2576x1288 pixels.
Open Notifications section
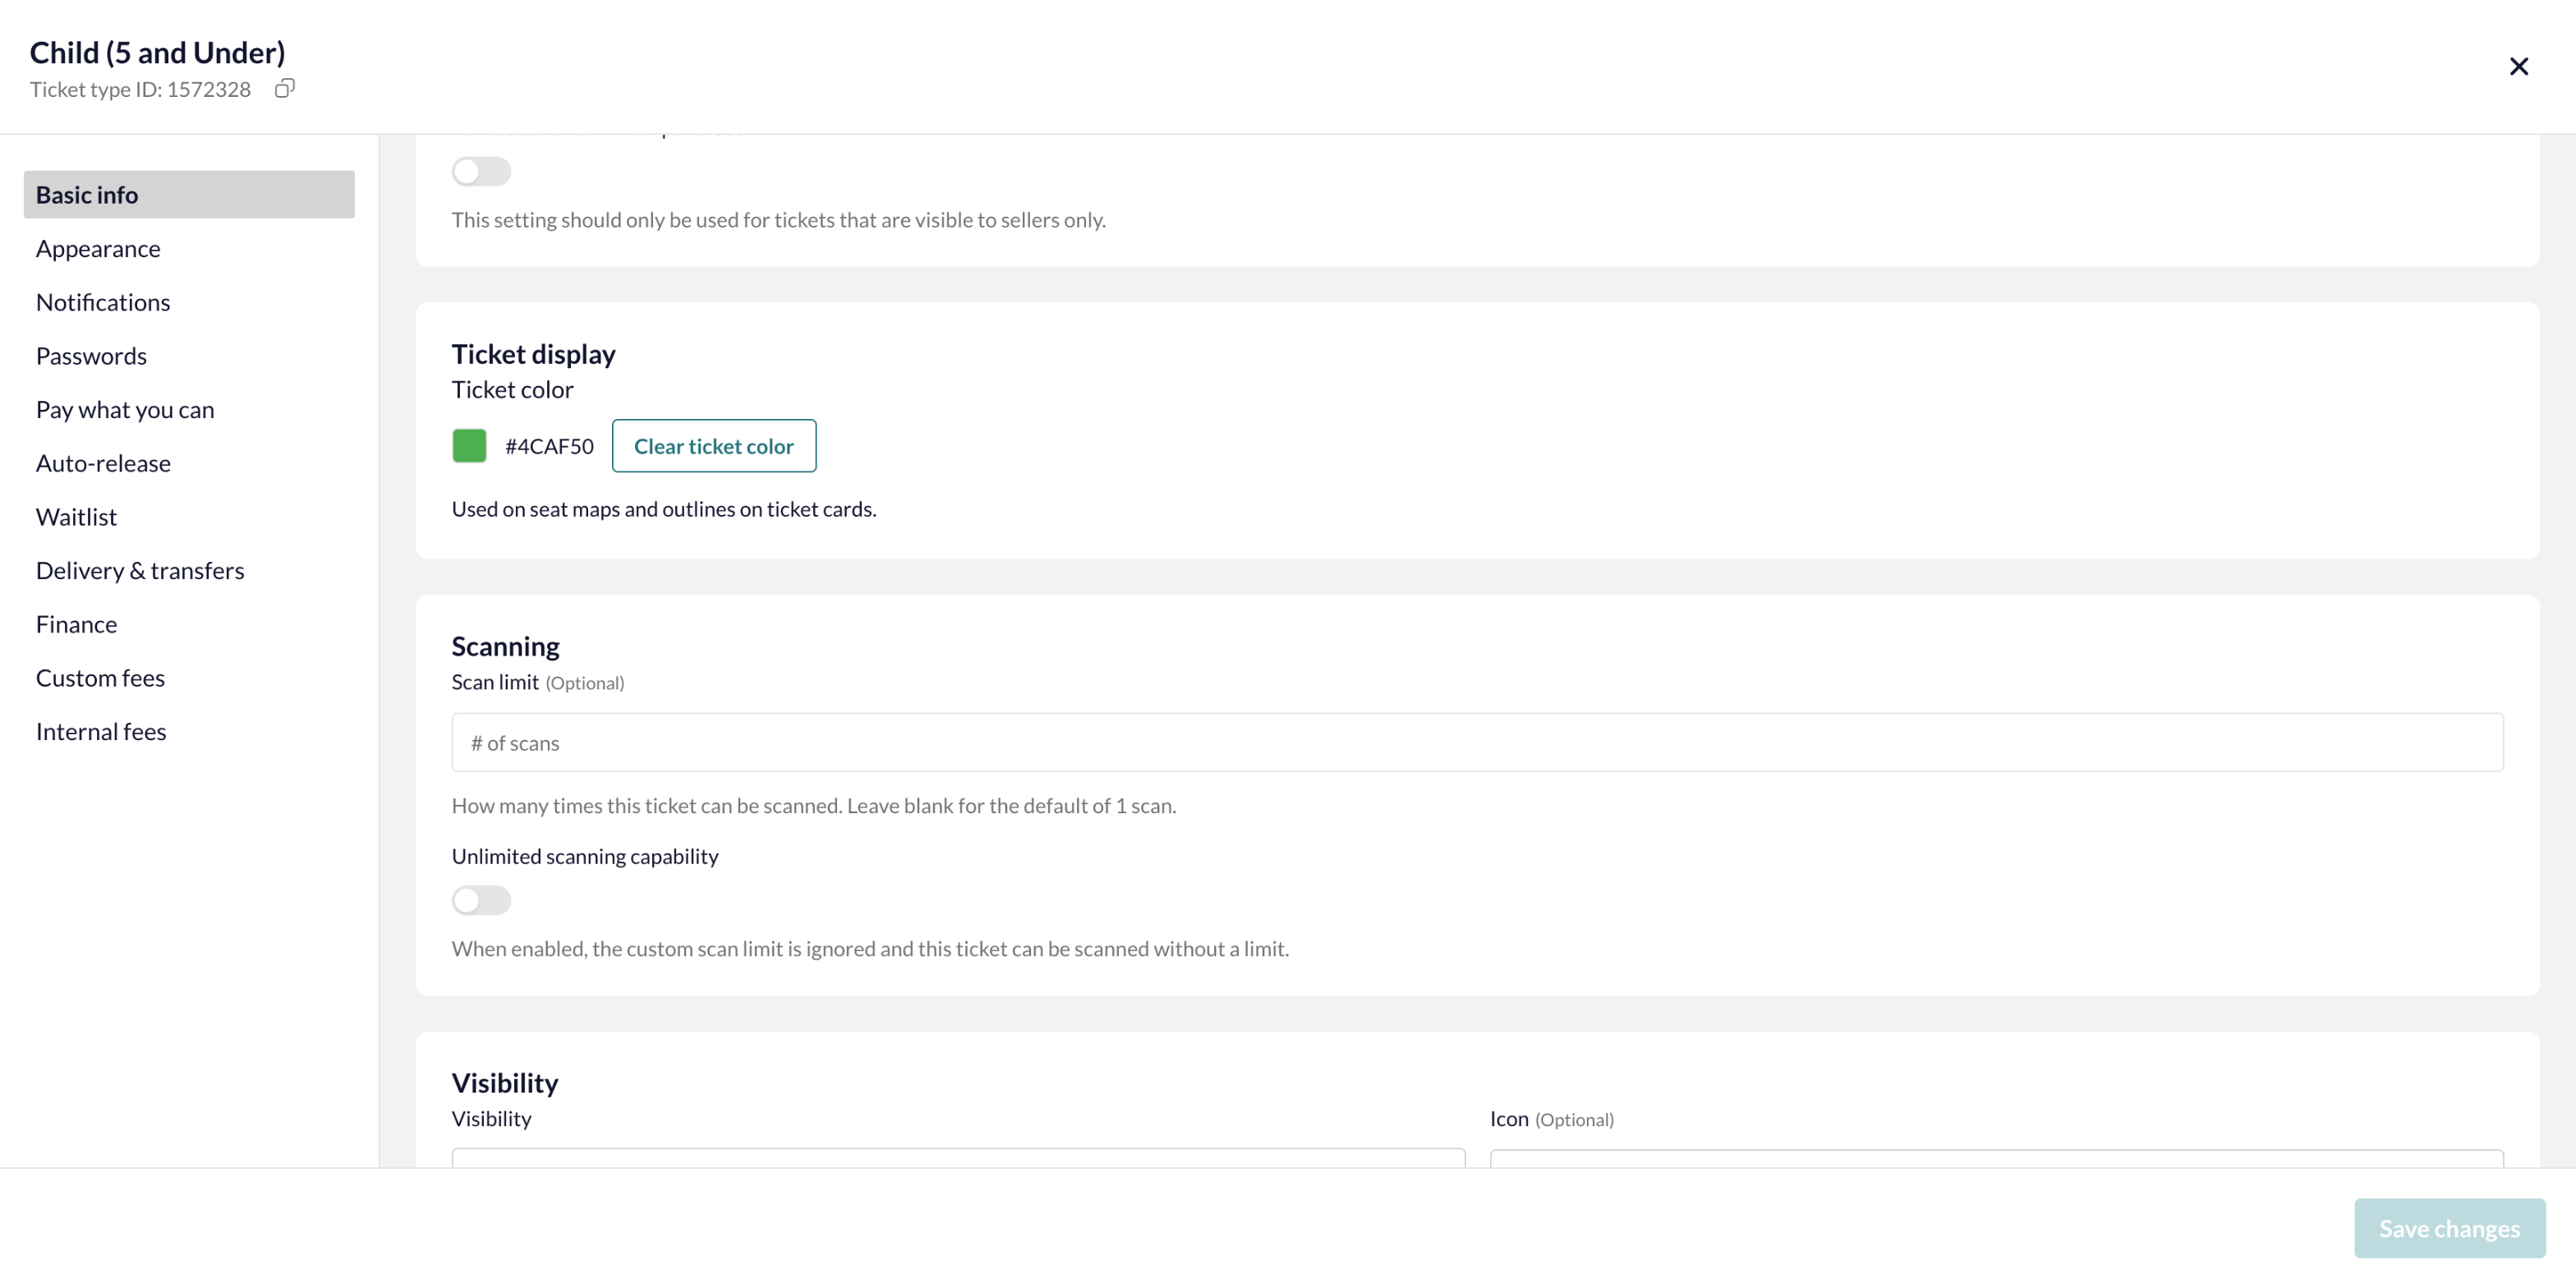pos(103,302)
